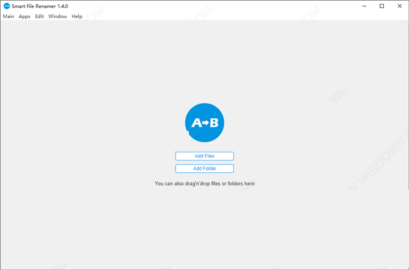Open the Apps menu
Screen dimensions: 409x270
[x=25, y=16]
